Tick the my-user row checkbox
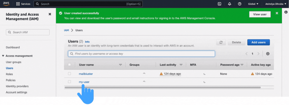 click(69, 82)
